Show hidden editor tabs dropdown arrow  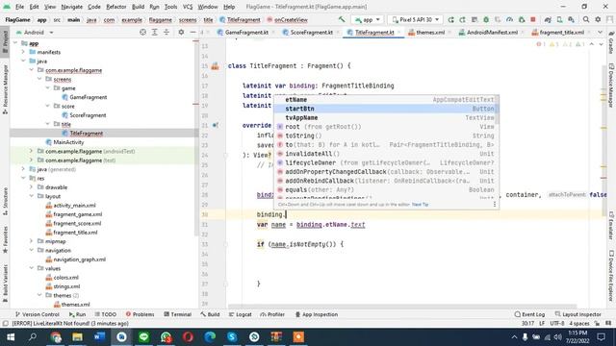(600, 32)
